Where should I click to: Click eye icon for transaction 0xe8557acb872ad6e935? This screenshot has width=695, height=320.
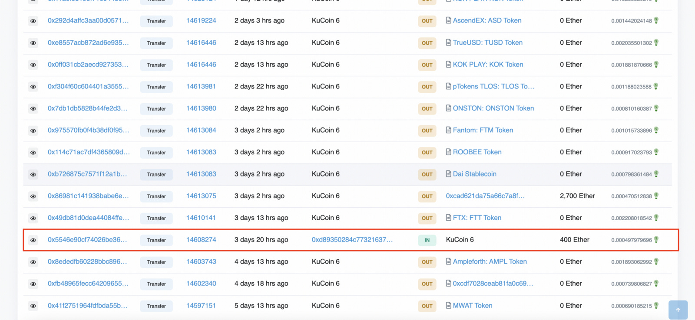[33, 43]
